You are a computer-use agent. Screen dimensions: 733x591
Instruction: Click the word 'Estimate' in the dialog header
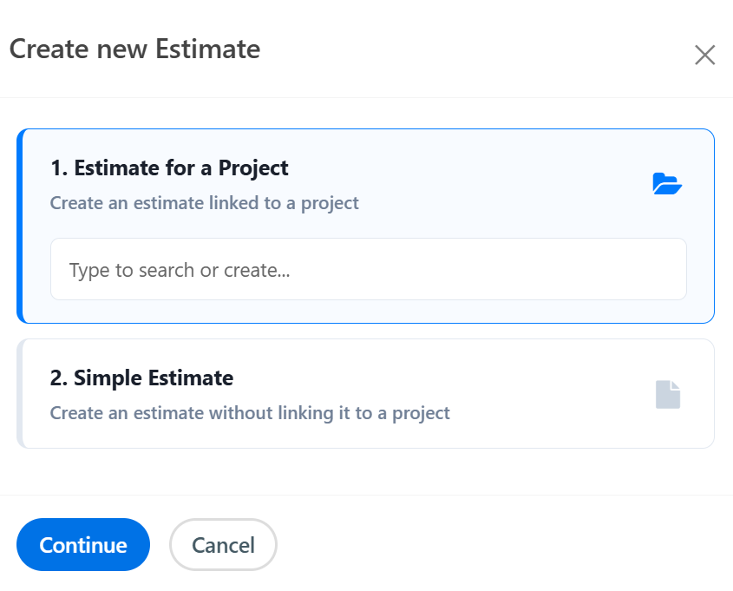tap(207, 49)
